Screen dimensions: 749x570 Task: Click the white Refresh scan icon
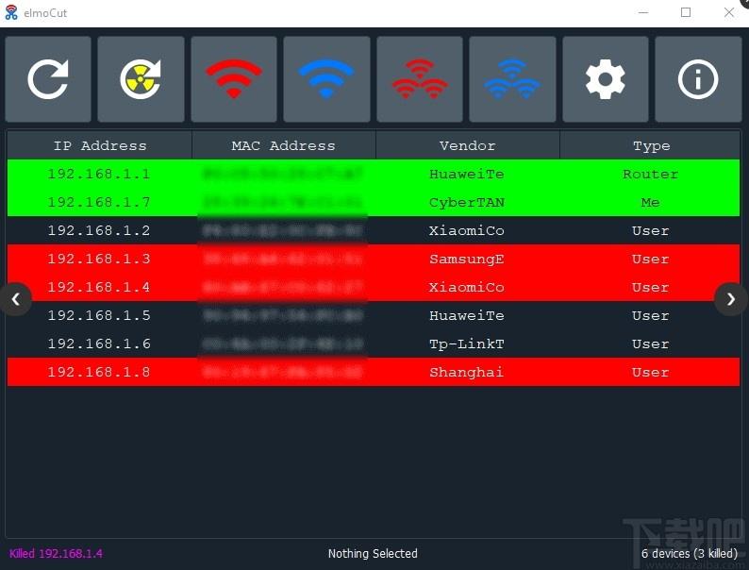click(48, 79)
